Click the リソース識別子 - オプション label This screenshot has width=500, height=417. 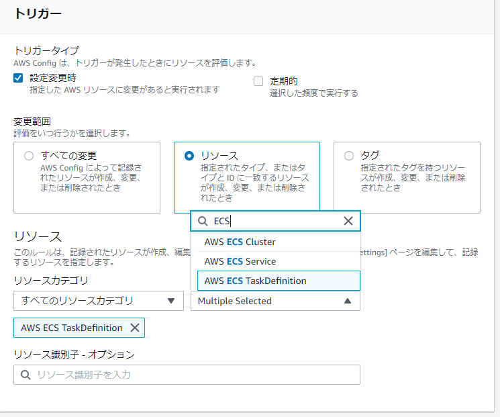coord(74,354)
